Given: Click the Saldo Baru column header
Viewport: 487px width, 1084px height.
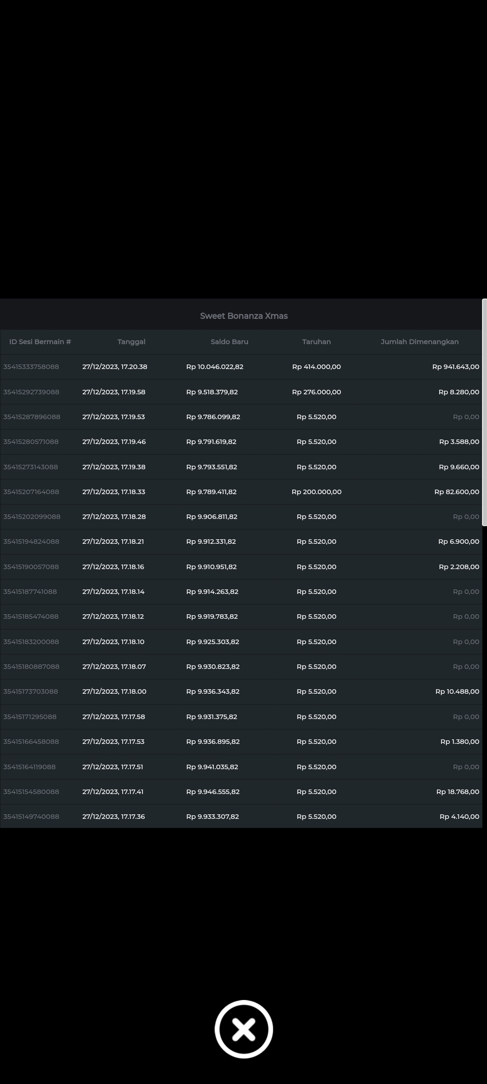Looking at the screenshot, I should tap(229, 342).
